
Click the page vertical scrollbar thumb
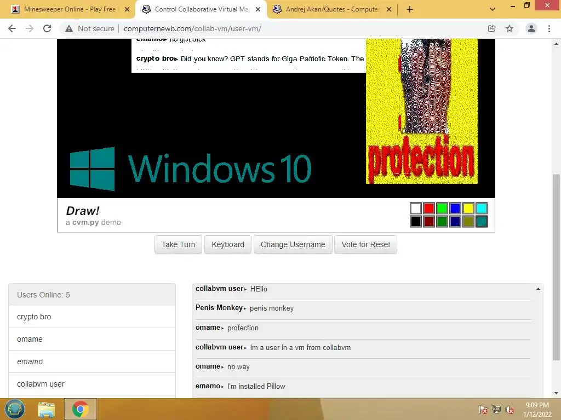[556, 267]
